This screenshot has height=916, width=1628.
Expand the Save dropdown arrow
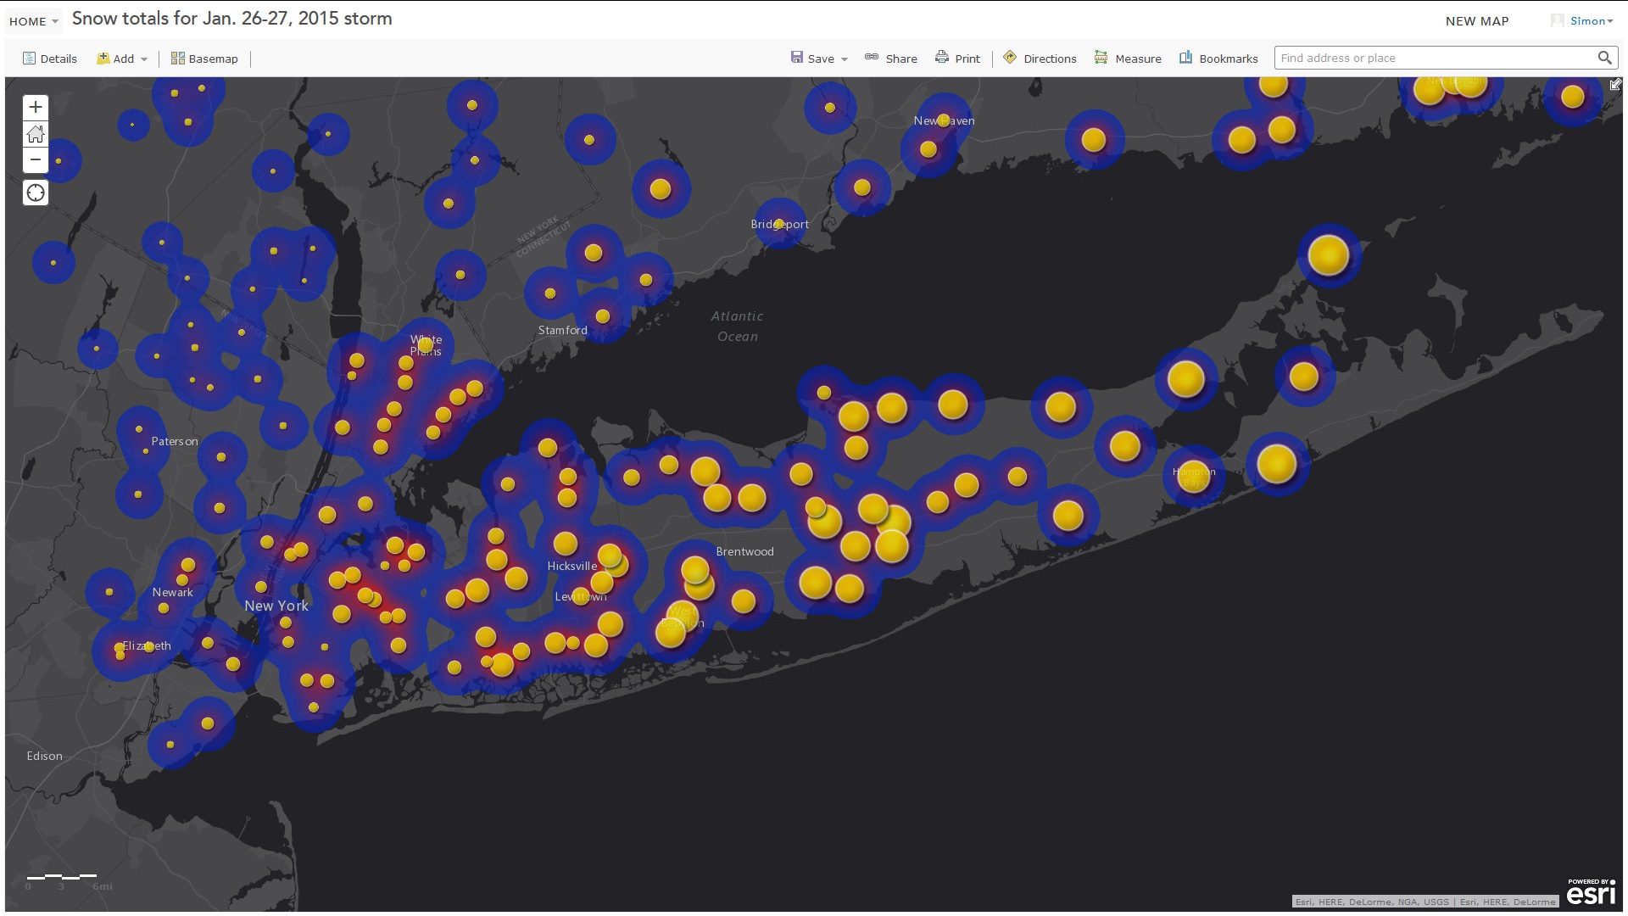[845, 59]
